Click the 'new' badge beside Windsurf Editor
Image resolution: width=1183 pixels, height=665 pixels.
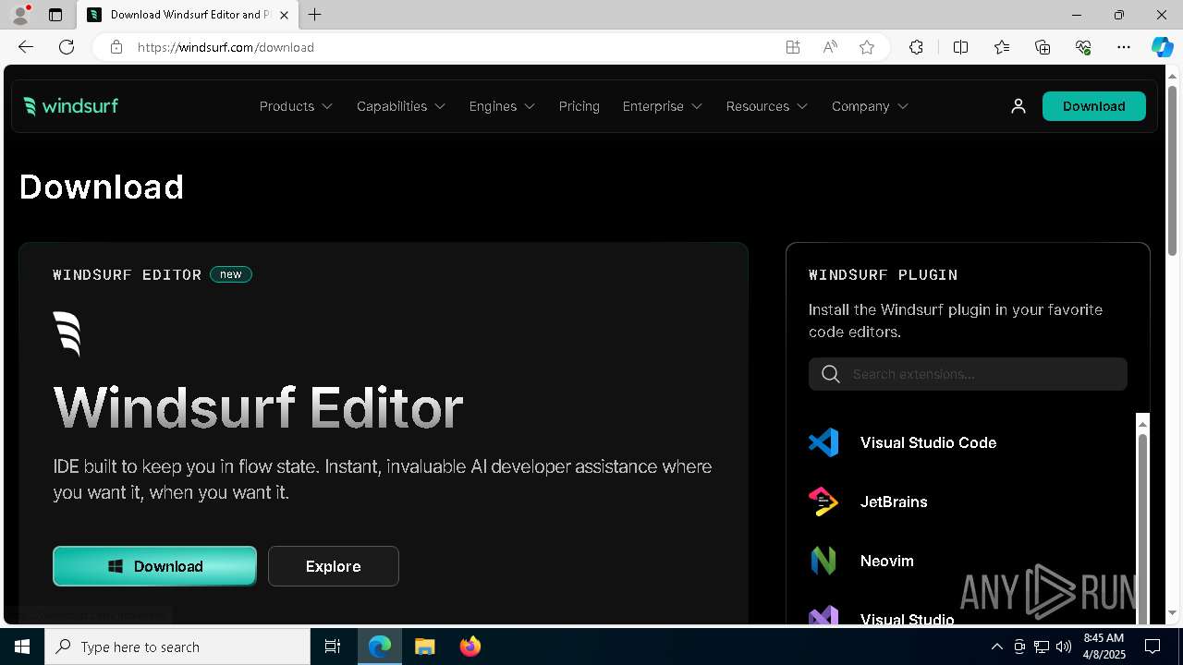coord(231,274)
